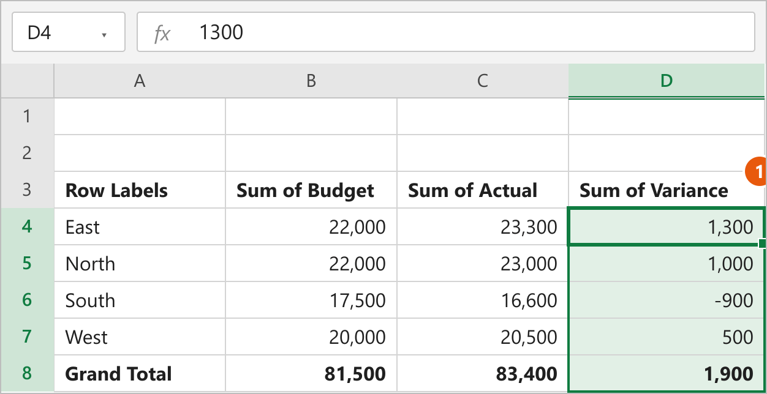The width and height of the screenshot is (767, 394).
Task: Click the fill handle on cell D4
Action: click(x=763, y=244)
